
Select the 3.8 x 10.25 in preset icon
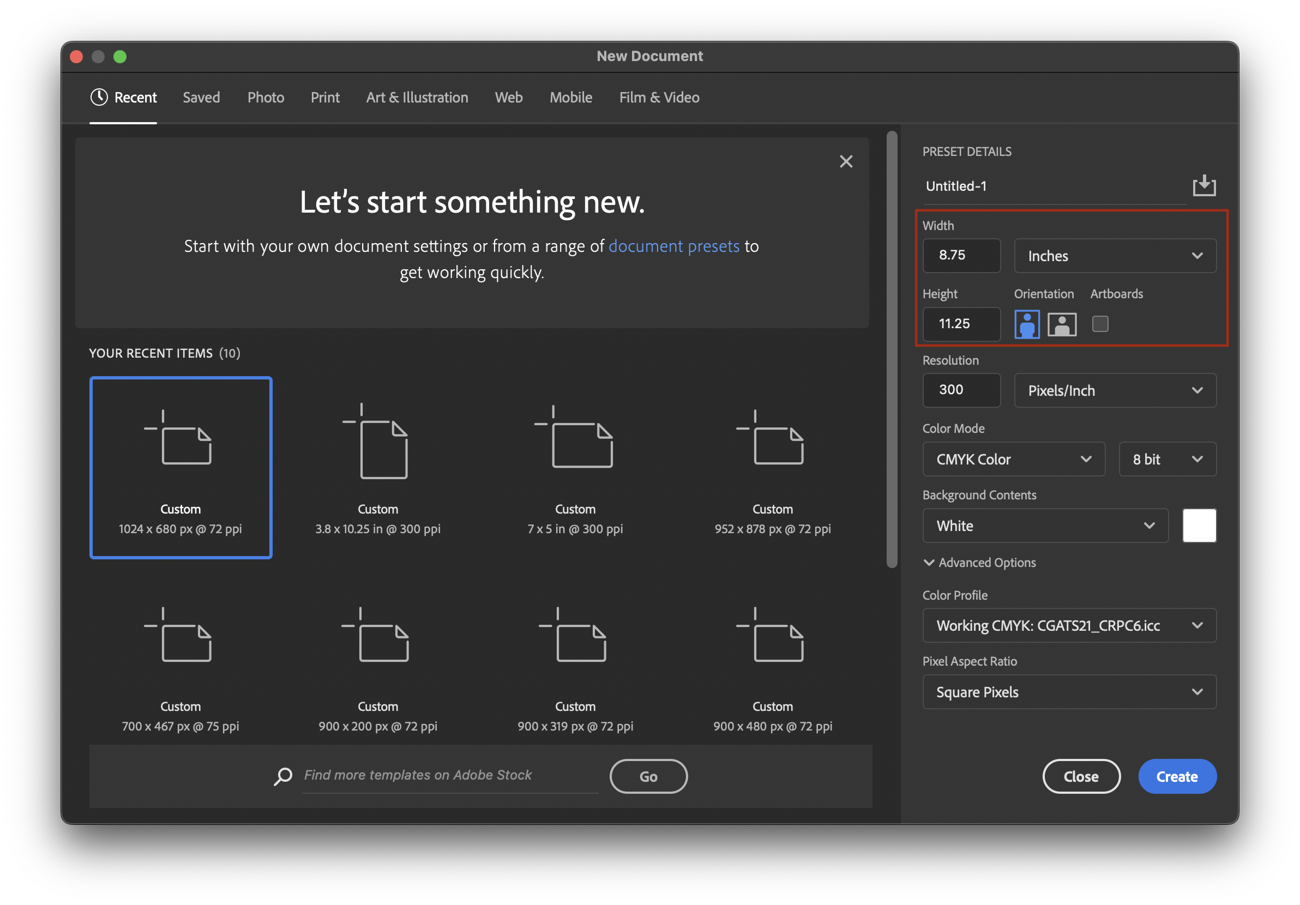[378, 442]
